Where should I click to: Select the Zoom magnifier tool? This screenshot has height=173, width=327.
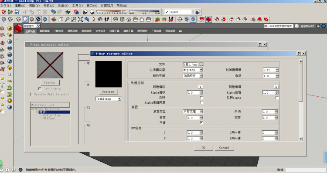coord(67,19)
